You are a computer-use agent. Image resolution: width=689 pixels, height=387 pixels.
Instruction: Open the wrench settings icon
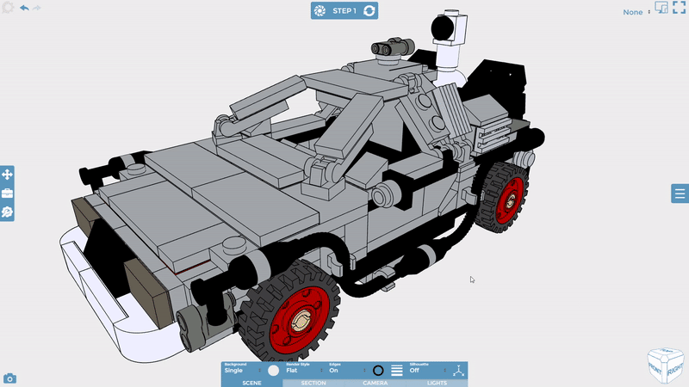point(7,212)
